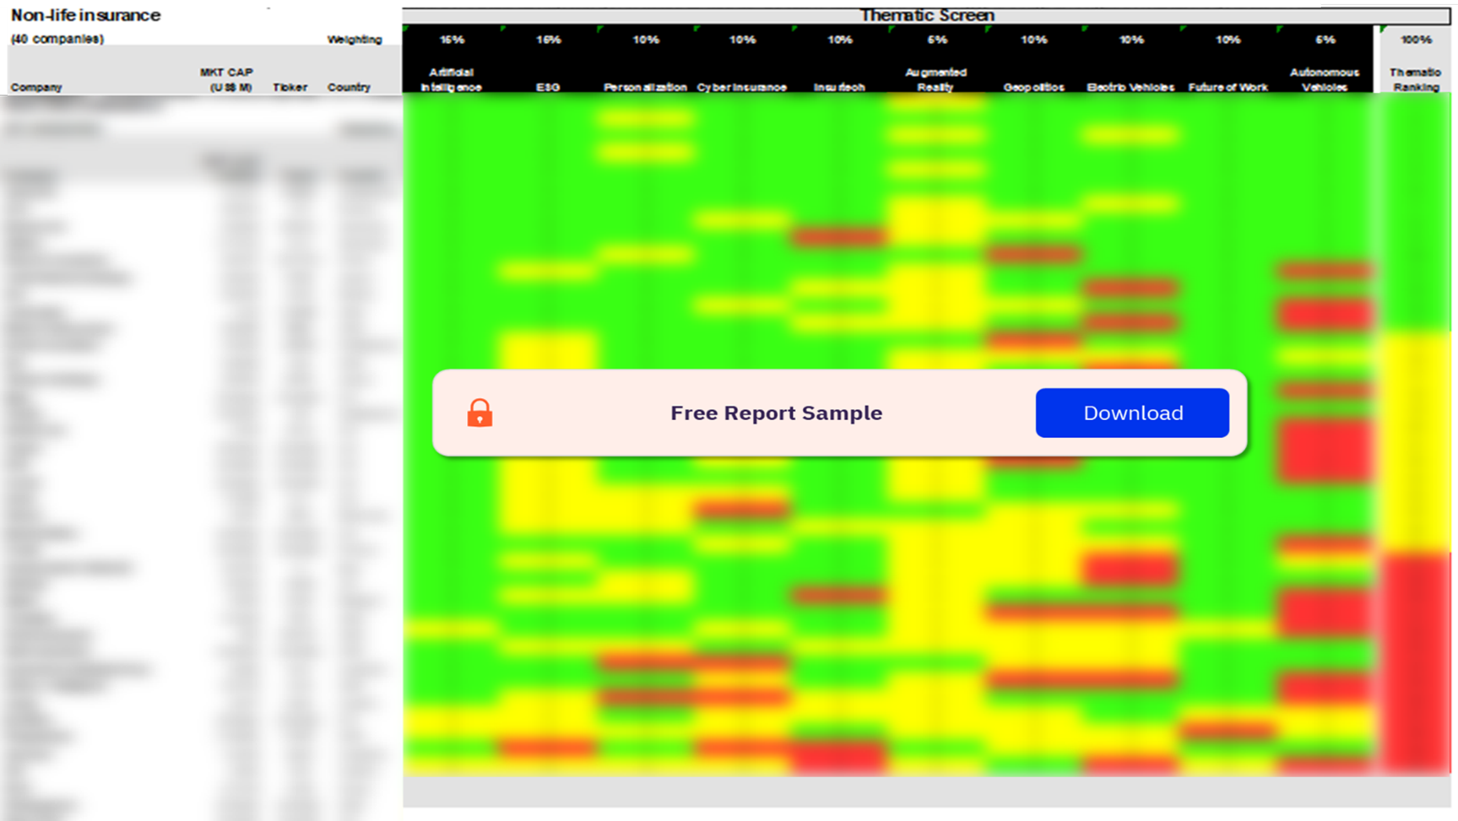Click the (40 companies) label
This screenshot has height=821, width=1458.
point(57,39)
